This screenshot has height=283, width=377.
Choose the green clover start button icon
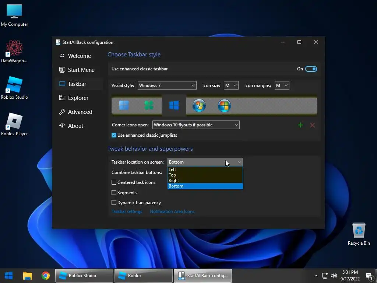tap(149, 105)
